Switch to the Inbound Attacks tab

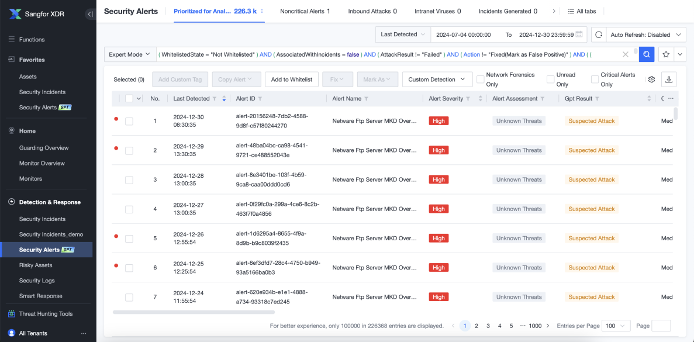point(372,12)
